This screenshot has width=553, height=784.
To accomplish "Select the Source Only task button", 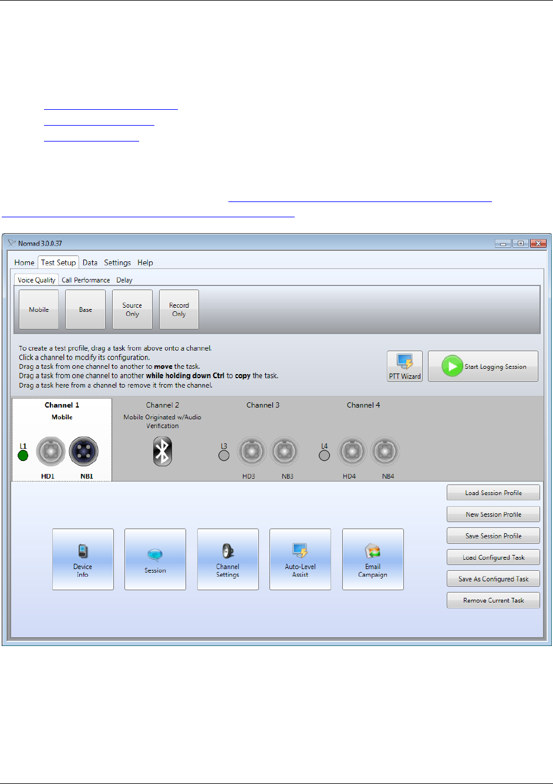I will [x=132, y=309].
